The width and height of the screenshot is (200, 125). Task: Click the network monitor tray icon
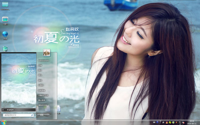(180, 122)
